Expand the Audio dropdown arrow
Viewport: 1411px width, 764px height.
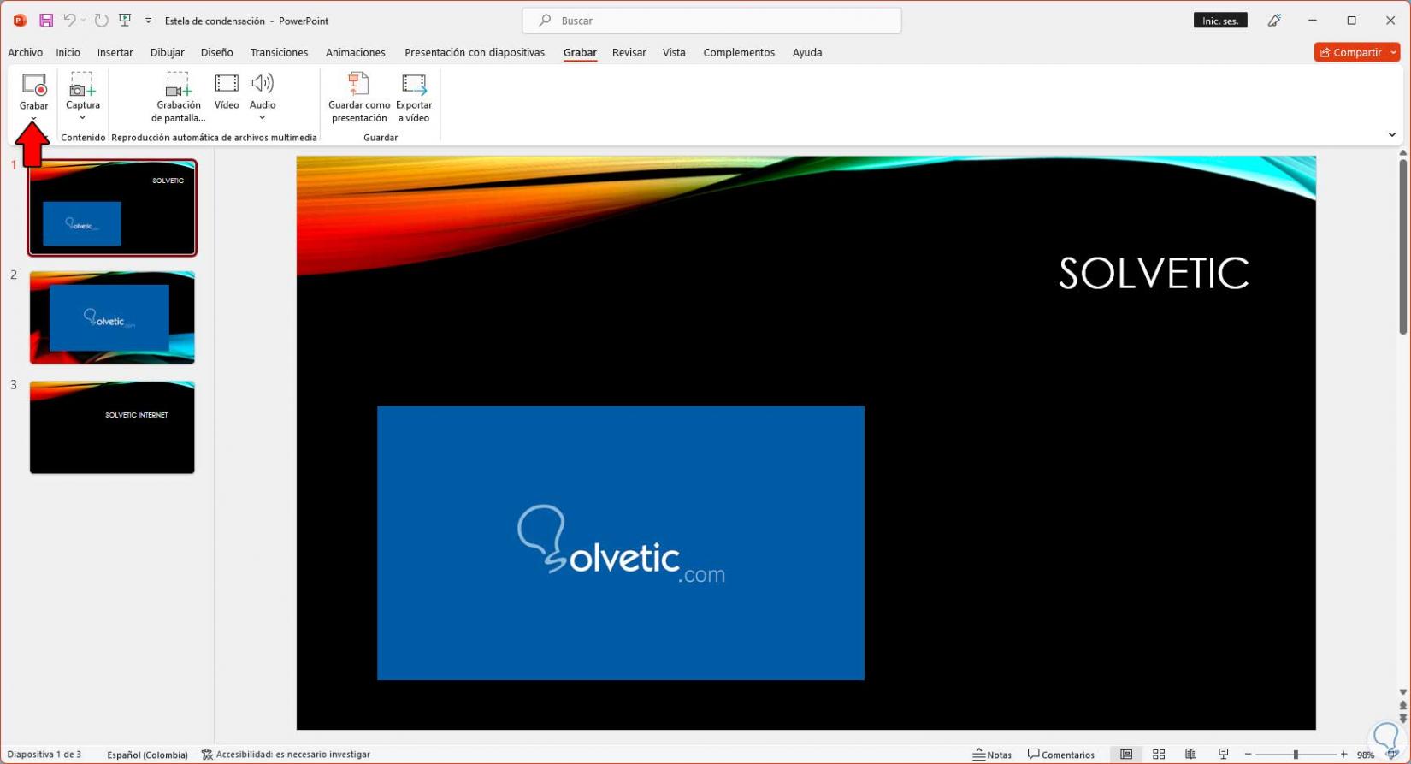[263, 118]
